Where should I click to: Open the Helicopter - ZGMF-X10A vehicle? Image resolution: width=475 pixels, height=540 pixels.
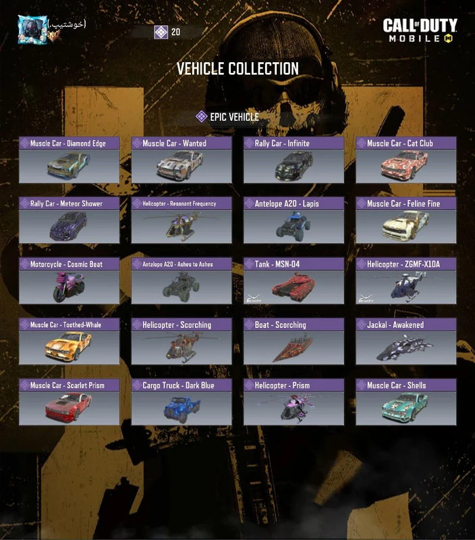(406, 281)
